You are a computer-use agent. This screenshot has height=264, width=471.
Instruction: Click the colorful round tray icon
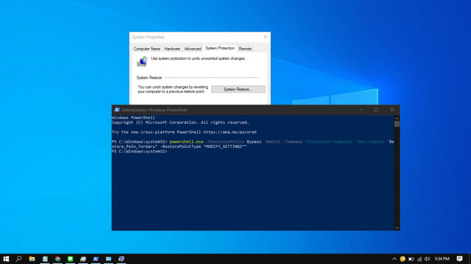403,259
